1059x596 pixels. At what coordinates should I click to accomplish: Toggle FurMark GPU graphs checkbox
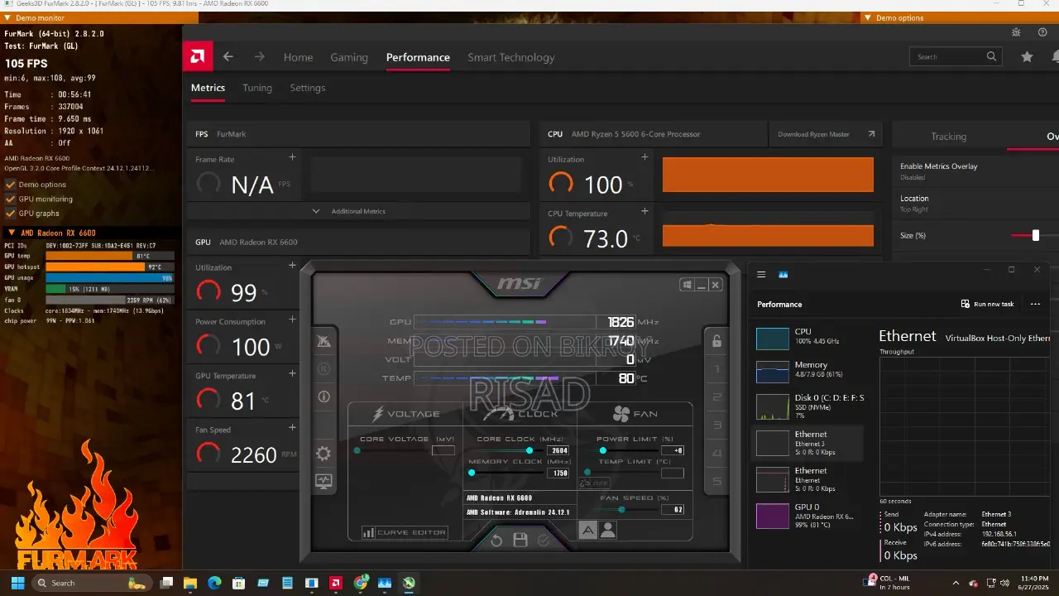pyautogui.click(x=11, y=213)
